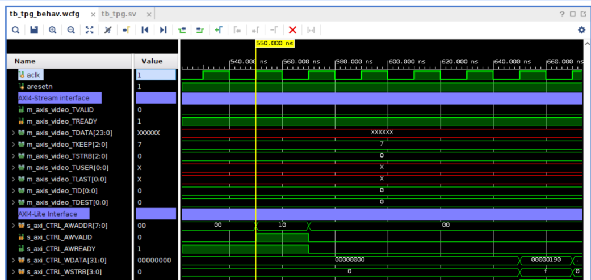Jump to time zero
This screenshot has width=591, height=280.
(x=145, y=30)
